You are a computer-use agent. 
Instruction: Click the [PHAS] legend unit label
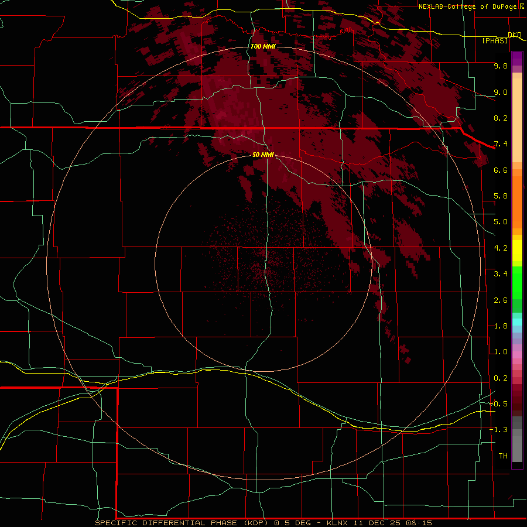495,40
